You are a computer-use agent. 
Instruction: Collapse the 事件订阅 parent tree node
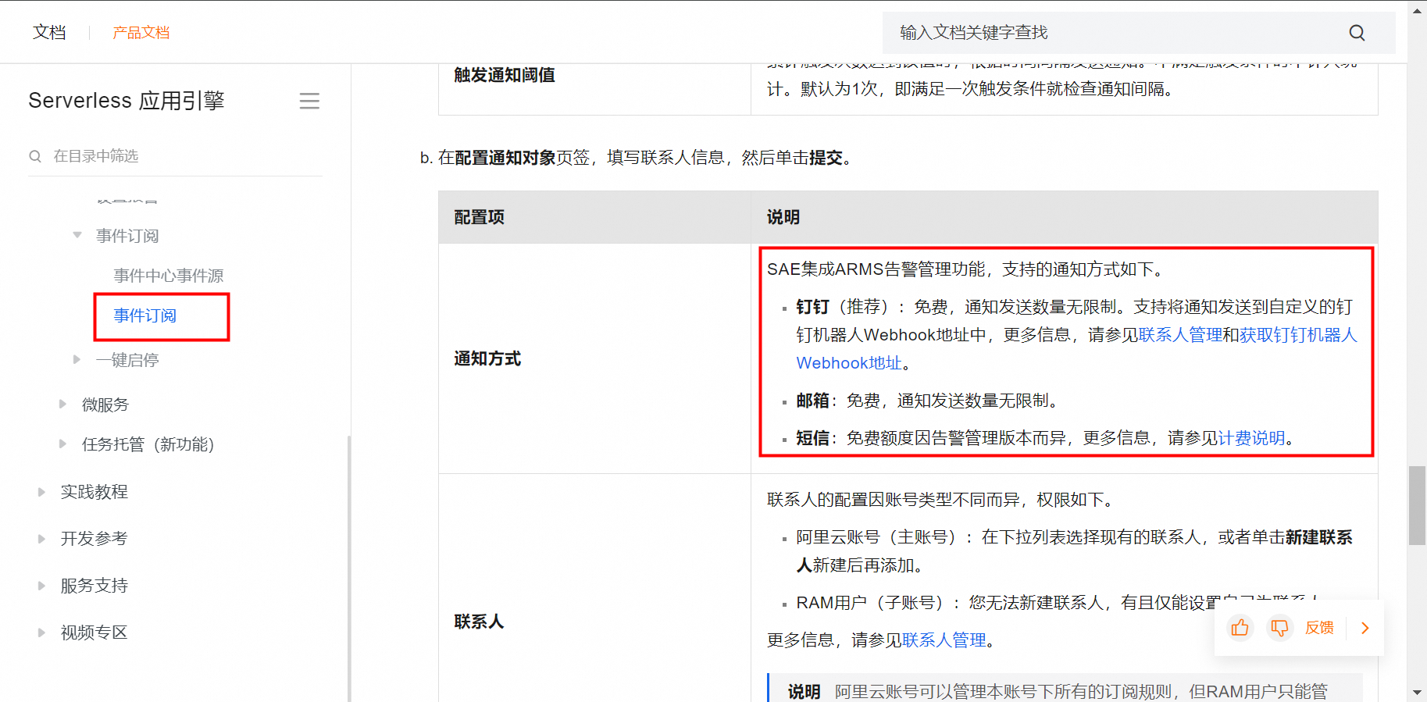[77, 235]
